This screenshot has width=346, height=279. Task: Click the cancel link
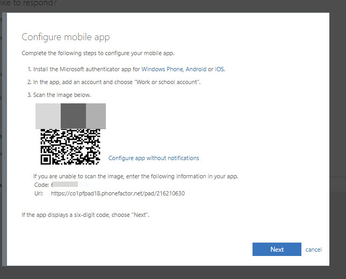click(313, 250)
